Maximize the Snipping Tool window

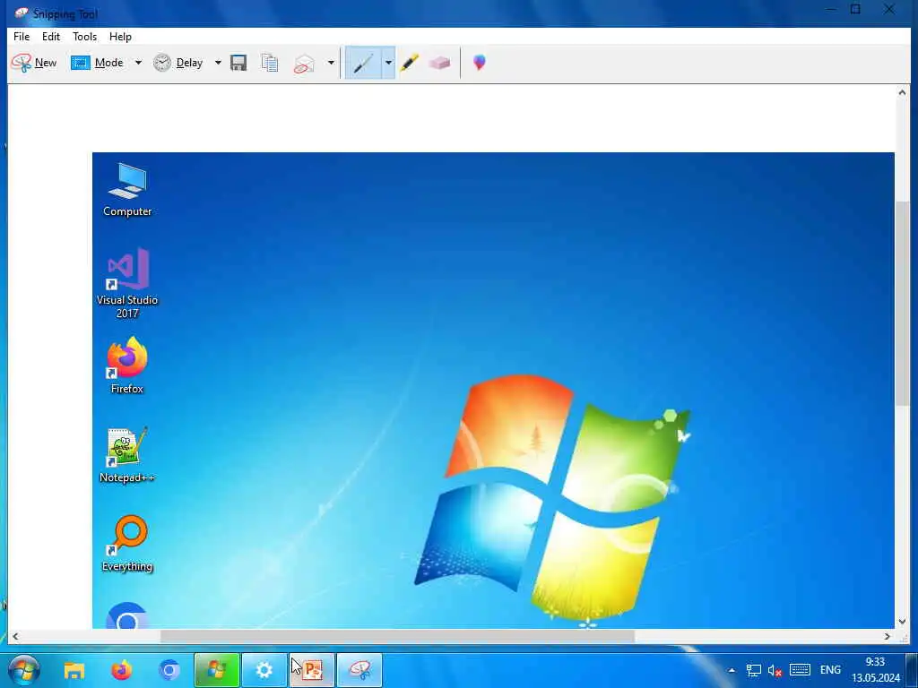[855, 9]
